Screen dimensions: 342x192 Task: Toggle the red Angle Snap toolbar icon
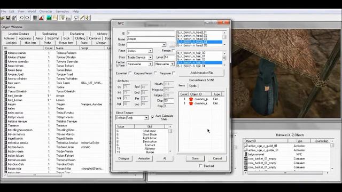coord(41,18)
